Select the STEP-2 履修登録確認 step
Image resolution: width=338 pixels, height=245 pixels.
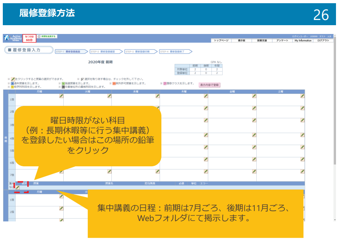(x=104, y=50)
